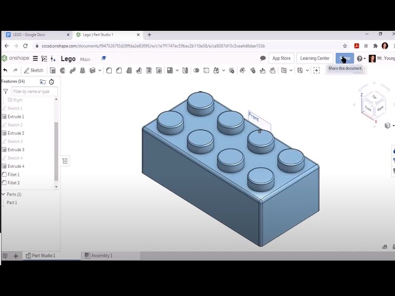Select the Draft tool
The image size is (395, 296).
point(129,70)
